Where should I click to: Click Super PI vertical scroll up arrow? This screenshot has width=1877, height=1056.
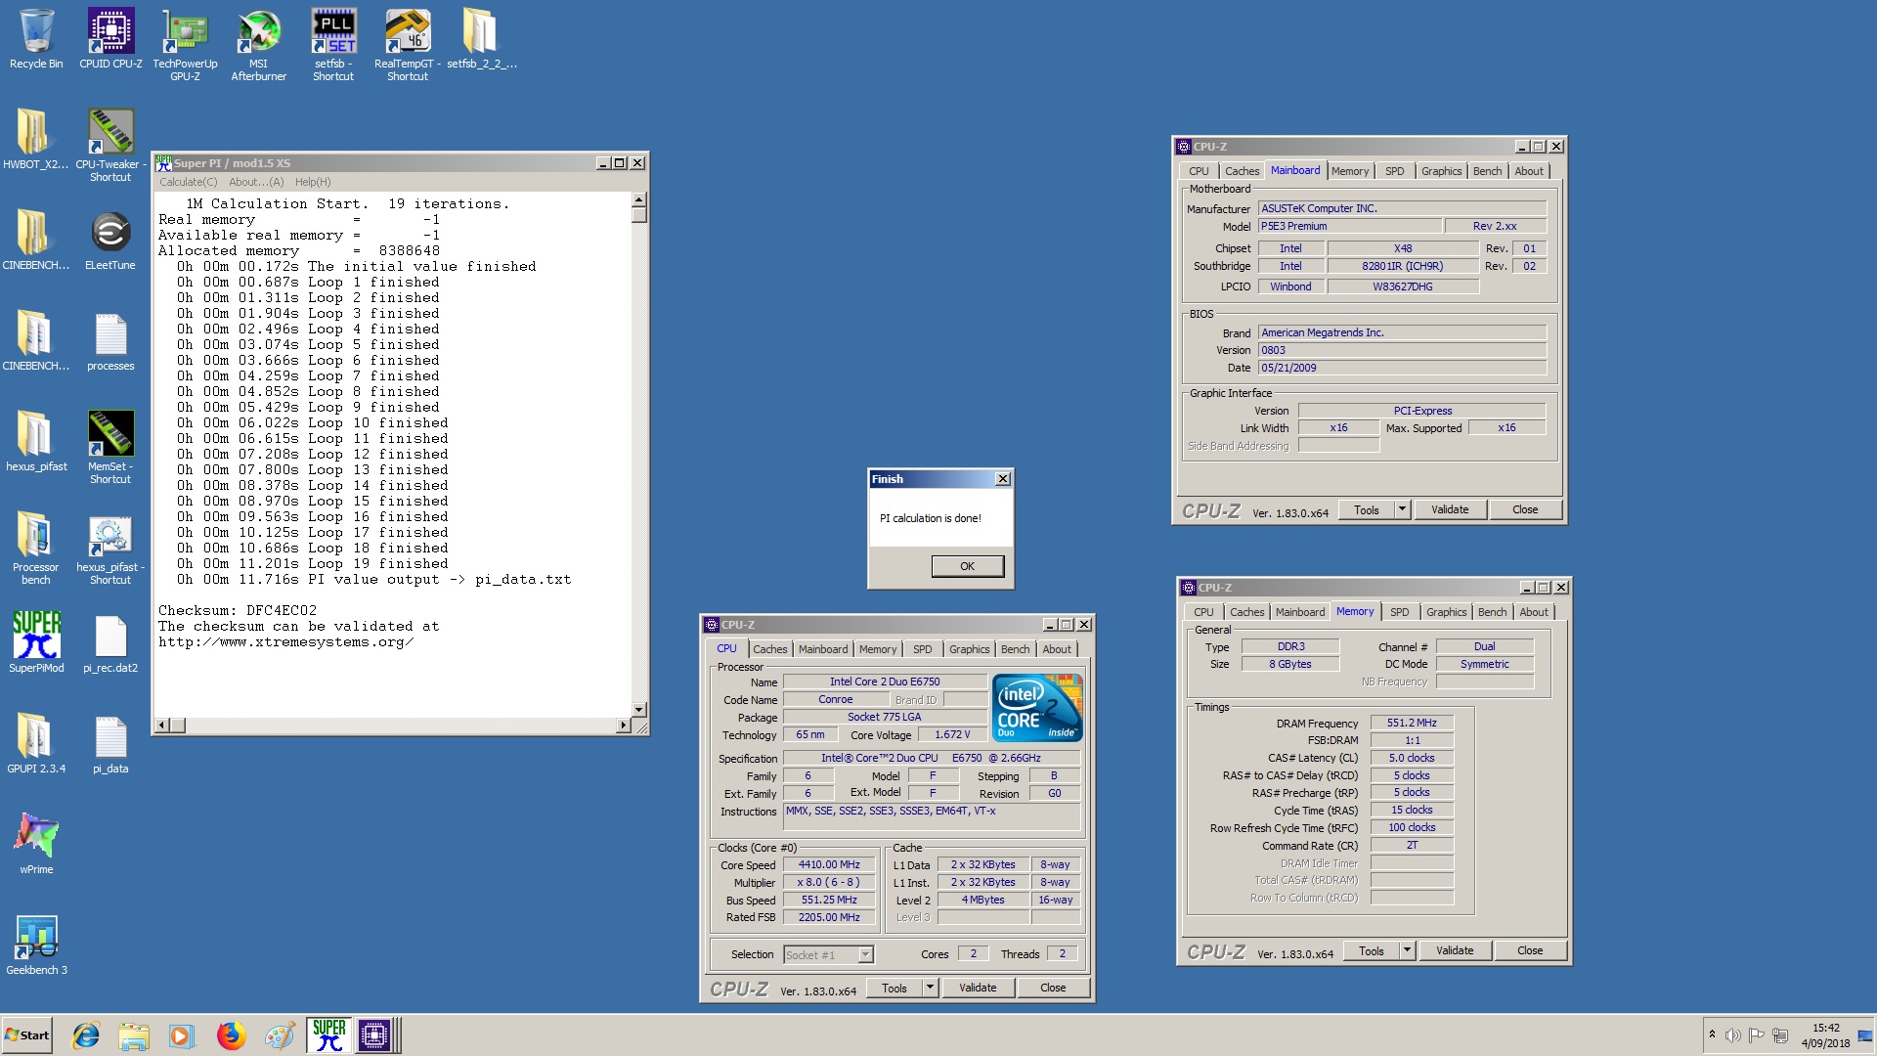pyautogui.click(x=639, y=199)
